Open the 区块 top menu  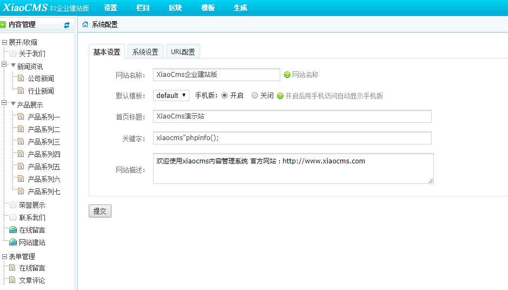tap(175, 8)
